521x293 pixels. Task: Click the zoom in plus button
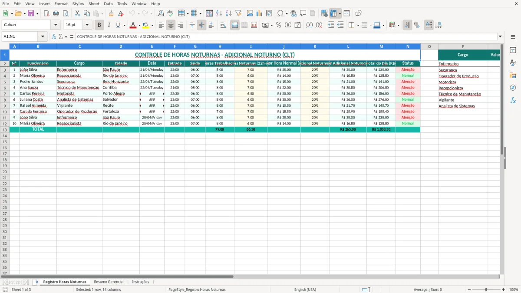[504, 290]
